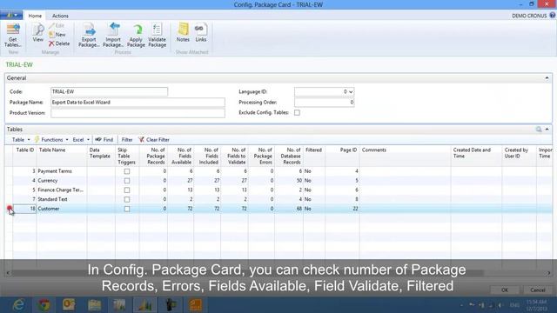Screen dimensions: 557x313
Task: Click the Cancel button
Action: point(538,290)
